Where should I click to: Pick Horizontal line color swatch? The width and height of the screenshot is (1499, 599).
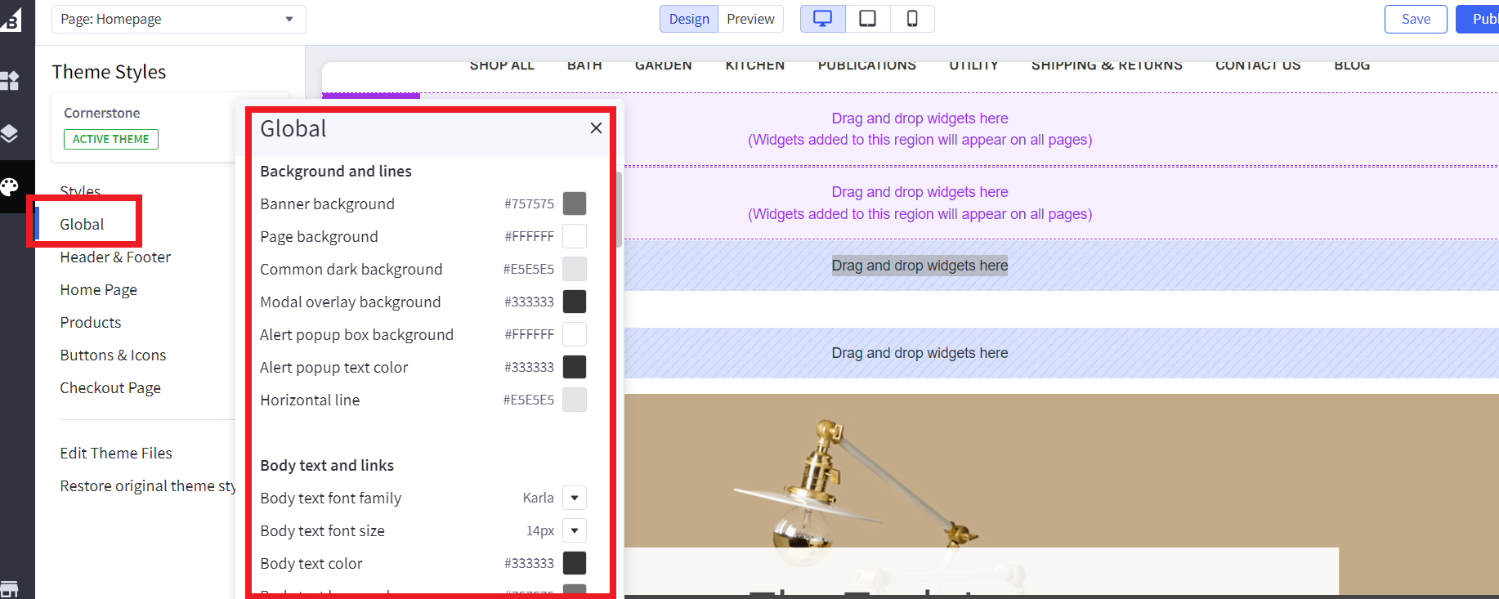coord(575,400)
